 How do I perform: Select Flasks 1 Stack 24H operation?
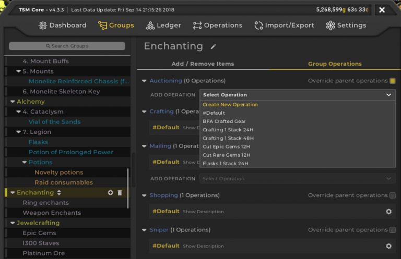click(x=226, y=164)
